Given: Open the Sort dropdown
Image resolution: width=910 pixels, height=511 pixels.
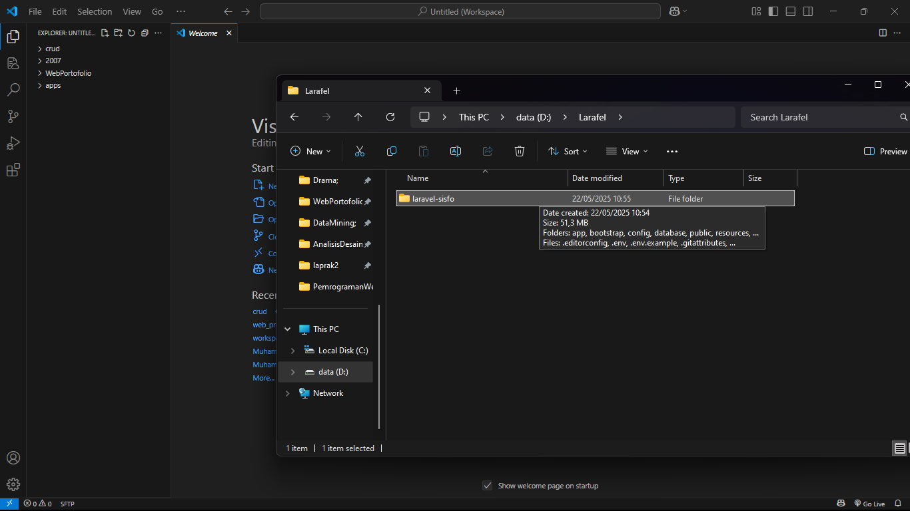Looking at the screenshot, I should tap(568, 152).
